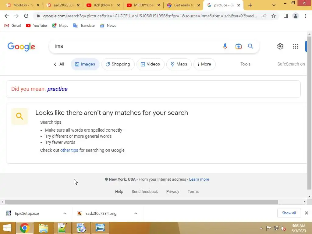Select the Images filter
Screen dimensions: 312x234
(x=85, y=64)
